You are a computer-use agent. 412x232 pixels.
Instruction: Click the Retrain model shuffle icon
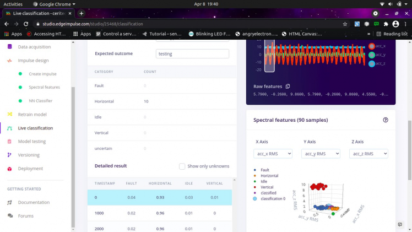point(10,114)
